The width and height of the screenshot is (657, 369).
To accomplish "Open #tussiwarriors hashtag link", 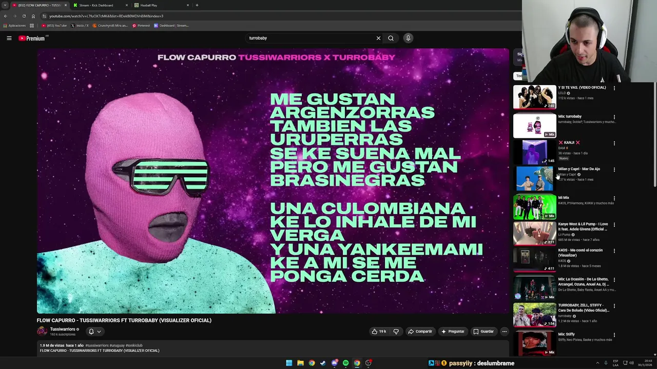I will (97, 345).
